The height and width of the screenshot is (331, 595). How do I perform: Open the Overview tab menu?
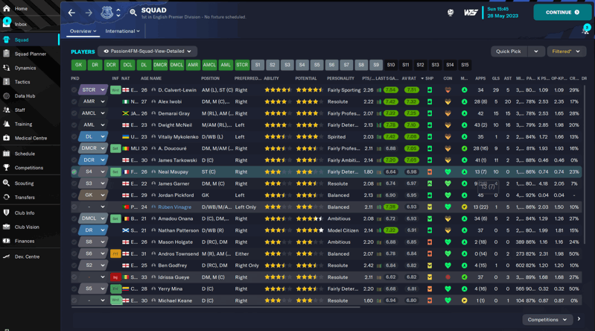point(83,31)
